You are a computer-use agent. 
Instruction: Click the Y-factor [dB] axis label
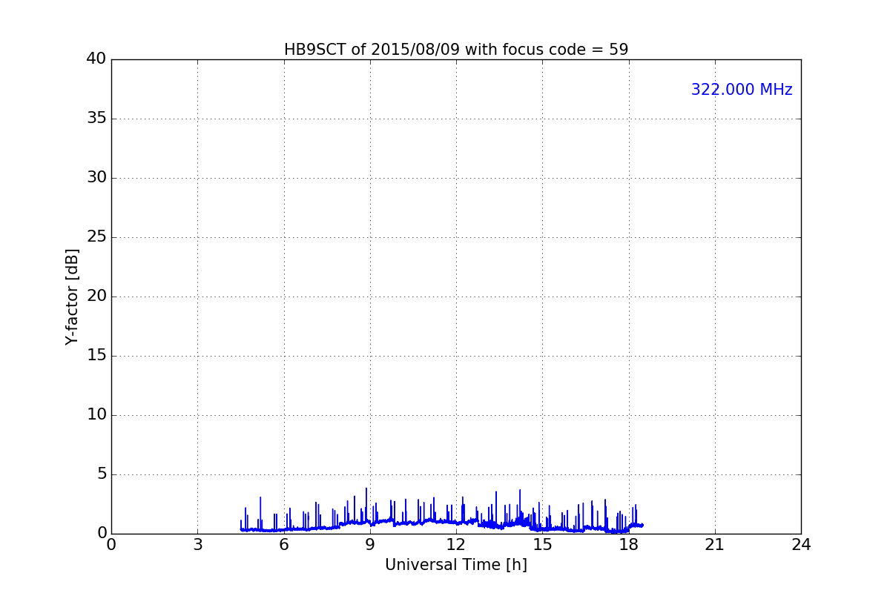72,296
